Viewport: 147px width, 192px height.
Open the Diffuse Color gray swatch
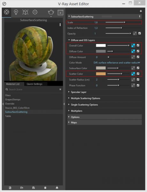(x=101, y=51)
